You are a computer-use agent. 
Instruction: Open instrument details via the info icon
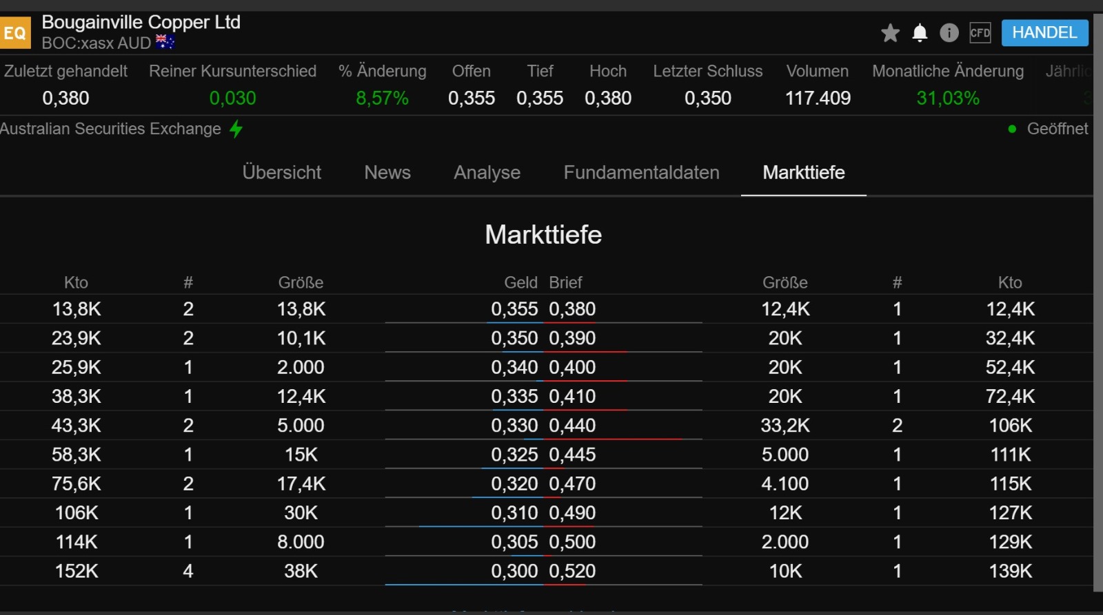pyautogui.click(x=949, y=33)
